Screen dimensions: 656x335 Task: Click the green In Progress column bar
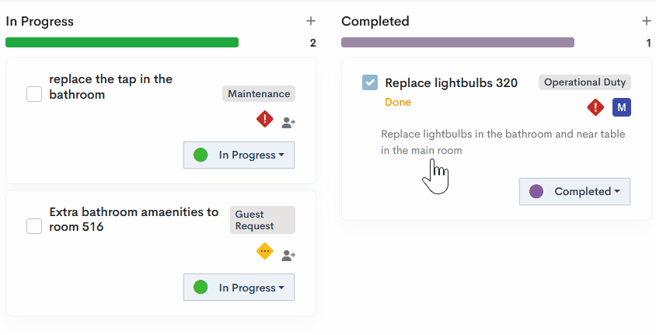tap(122, 43)
